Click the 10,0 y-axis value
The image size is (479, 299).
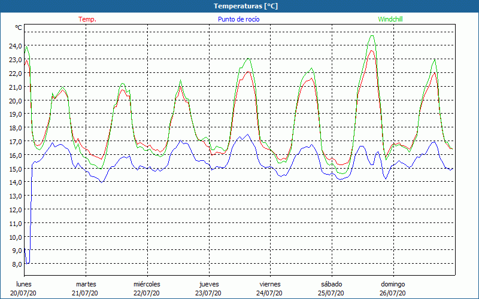[x=16, y=237]
